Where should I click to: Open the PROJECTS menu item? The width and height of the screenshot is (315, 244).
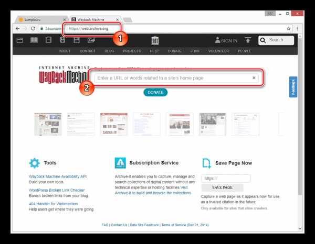point(132,51)
